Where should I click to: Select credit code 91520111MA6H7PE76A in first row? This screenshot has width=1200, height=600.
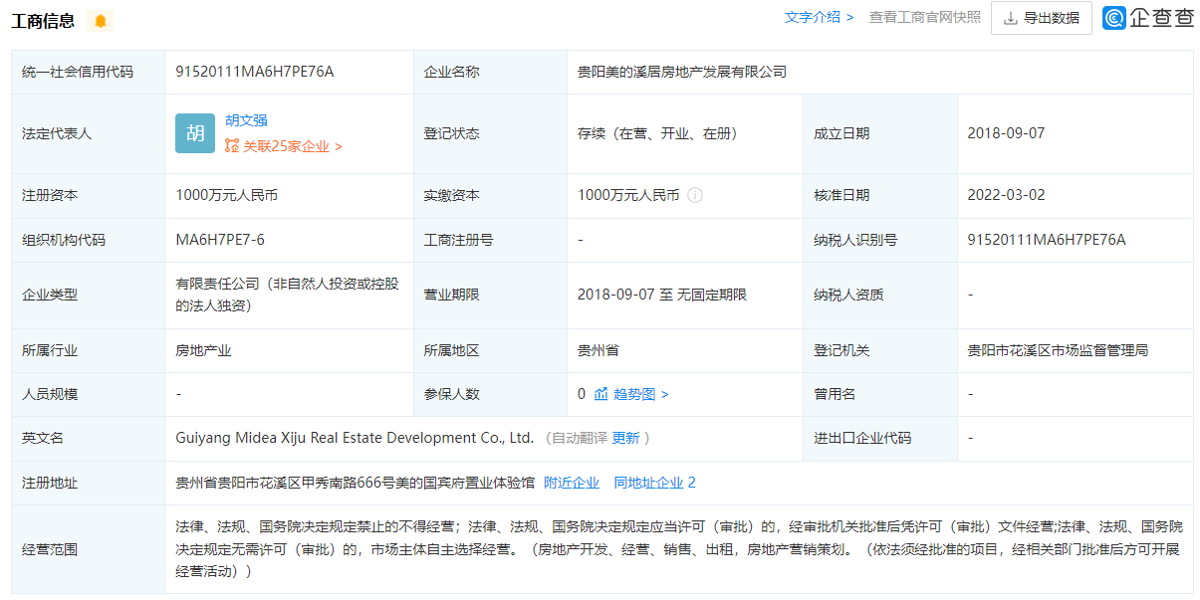(x=254, y=72)
